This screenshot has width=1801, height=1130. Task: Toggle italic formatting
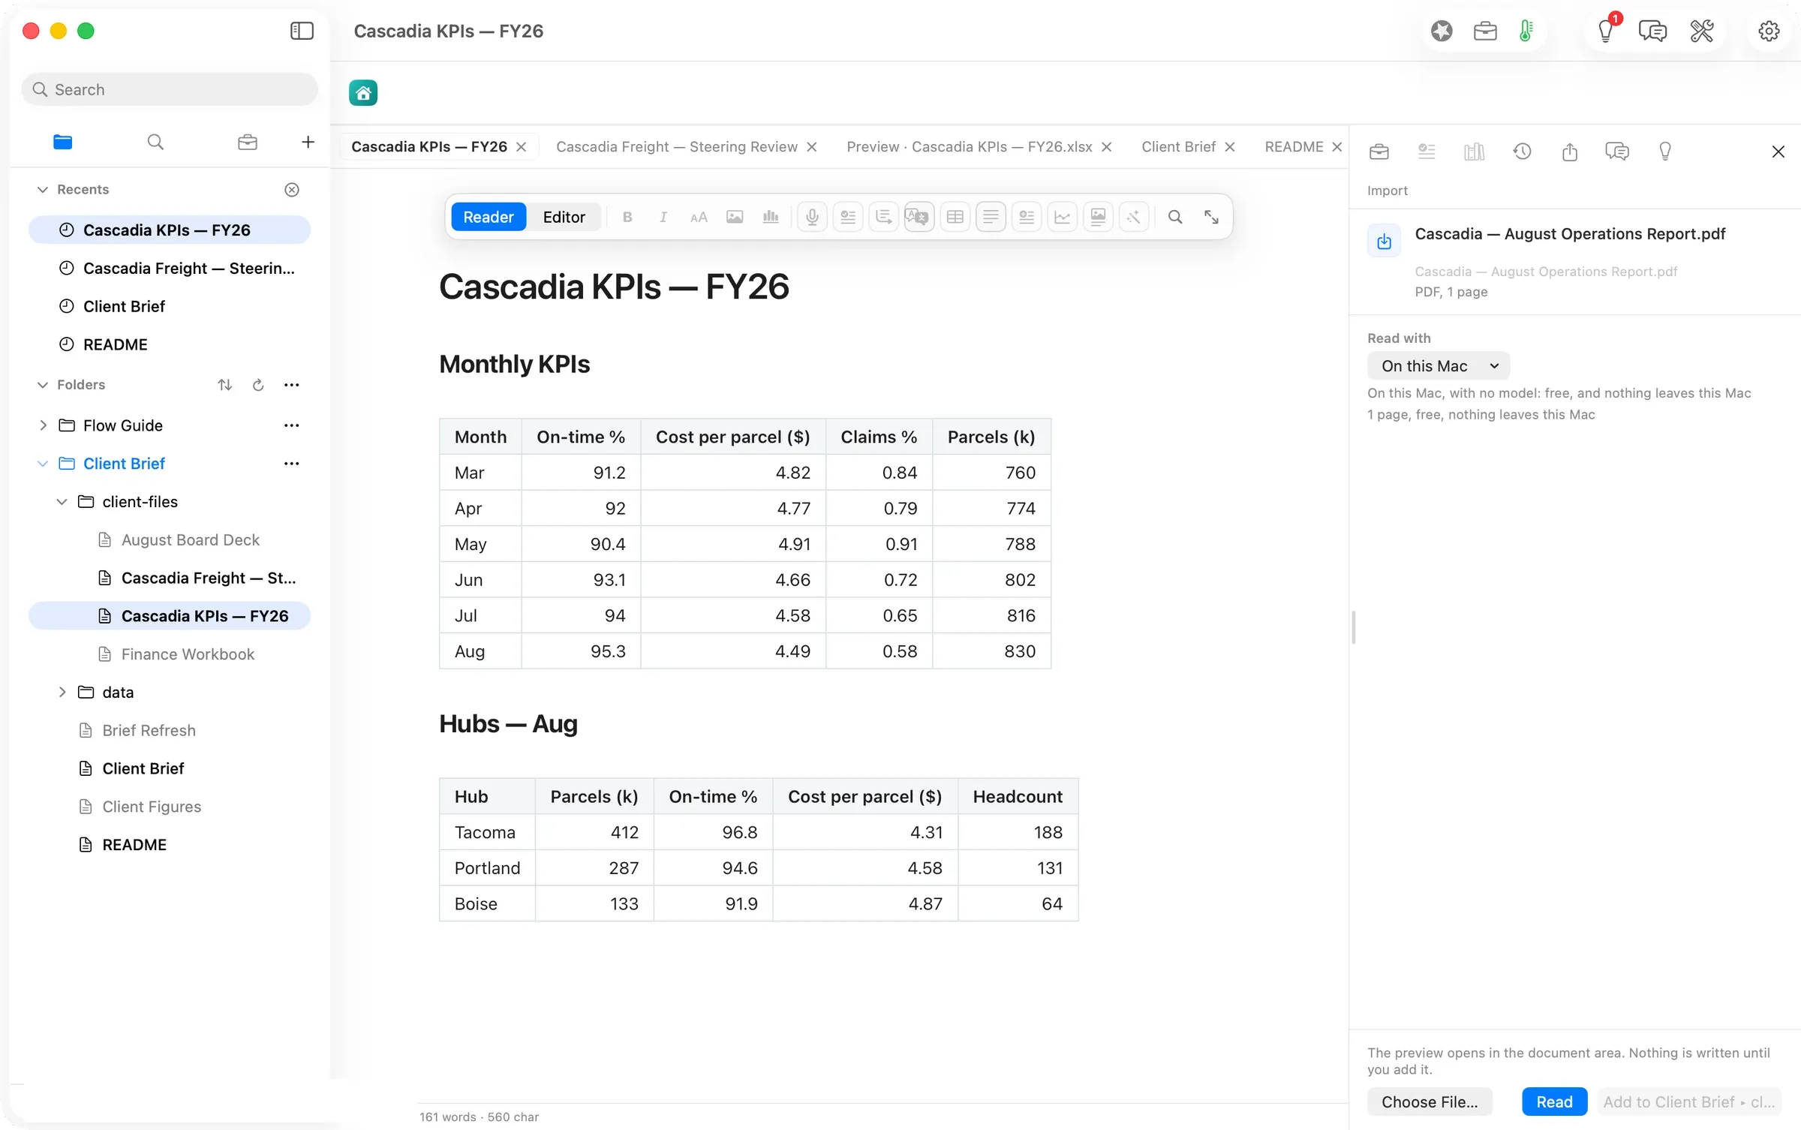pos(663,217)
